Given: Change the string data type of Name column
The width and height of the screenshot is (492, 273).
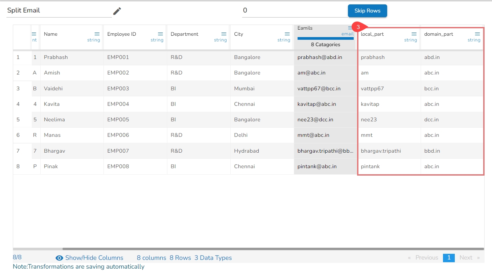Looking at the screenshot, I should pos(94,40).
